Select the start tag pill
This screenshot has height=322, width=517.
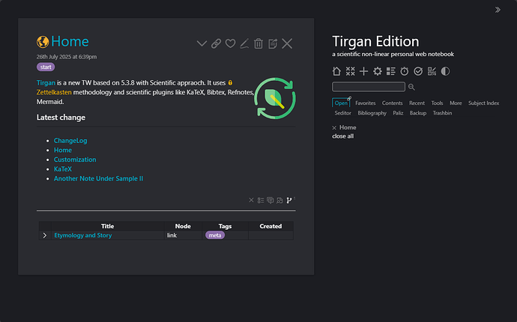46,67
